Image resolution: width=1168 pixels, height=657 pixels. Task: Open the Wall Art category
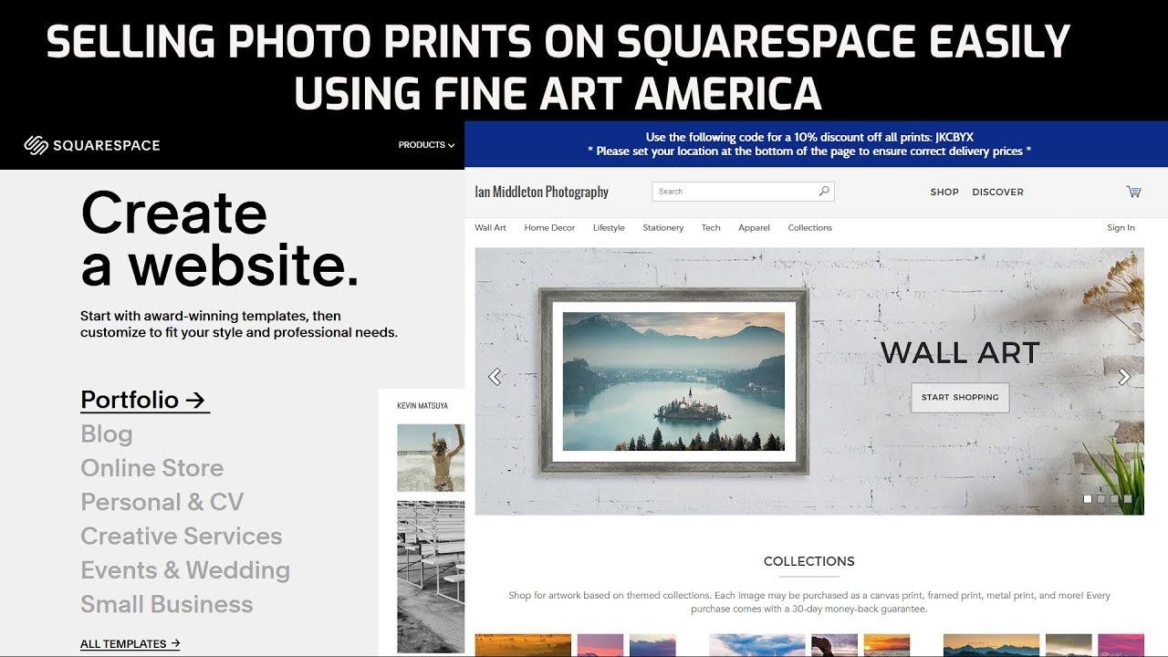490,228
